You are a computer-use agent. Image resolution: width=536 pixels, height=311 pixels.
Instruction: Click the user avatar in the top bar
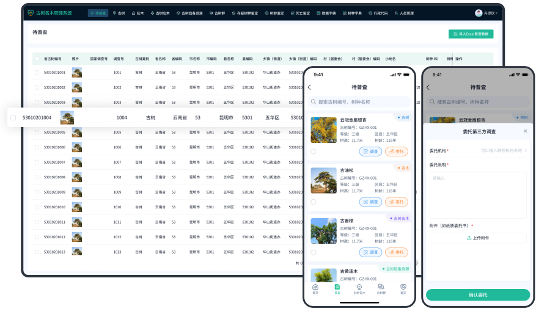[479, 13]
